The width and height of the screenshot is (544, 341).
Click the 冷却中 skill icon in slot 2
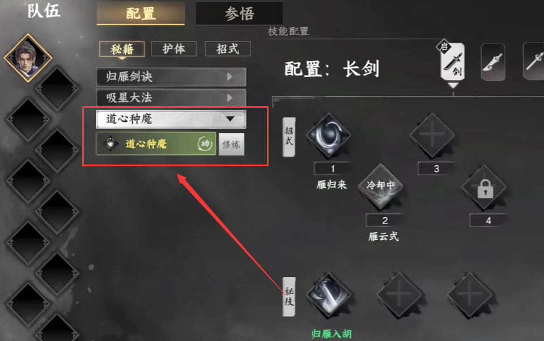tap(381, 187)
